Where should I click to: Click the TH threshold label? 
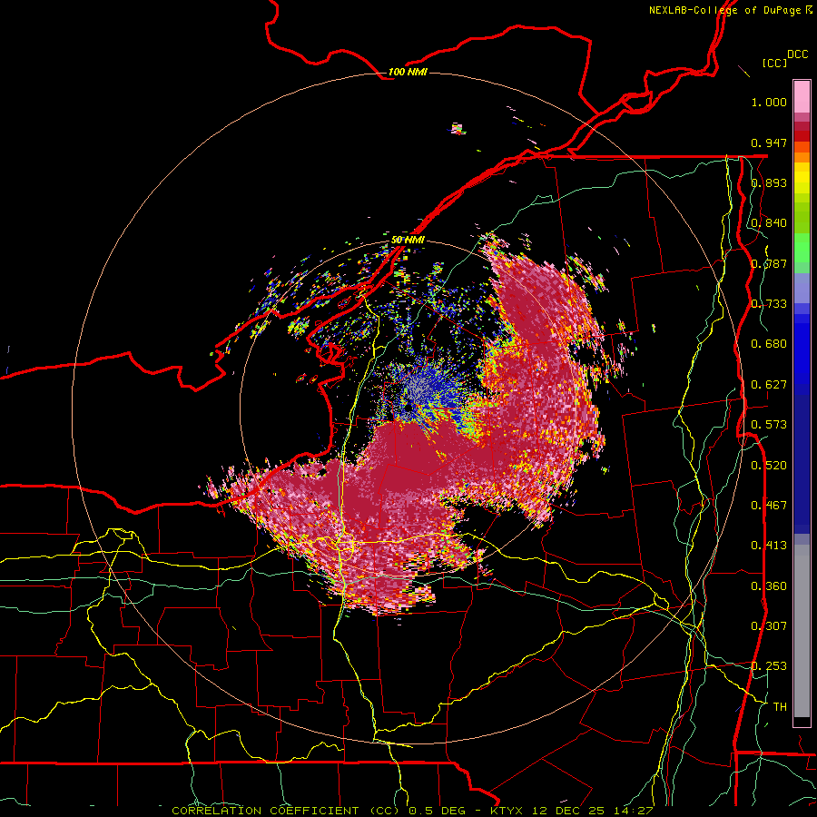[x=780, y=707]
